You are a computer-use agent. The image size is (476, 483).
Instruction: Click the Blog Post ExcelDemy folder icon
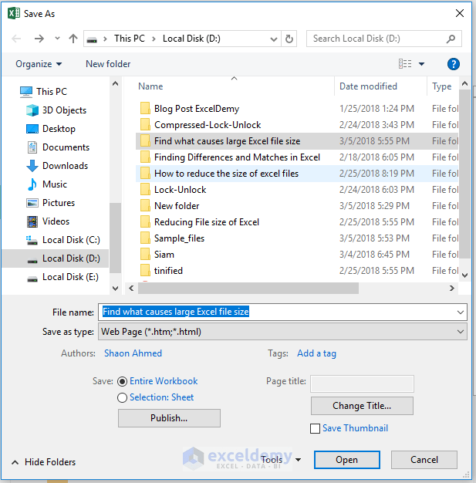coord(145,109)
